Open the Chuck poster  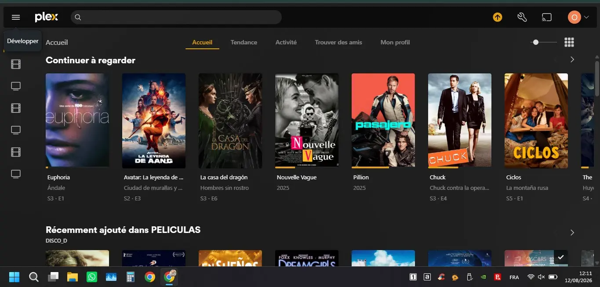tap(460, 120)
